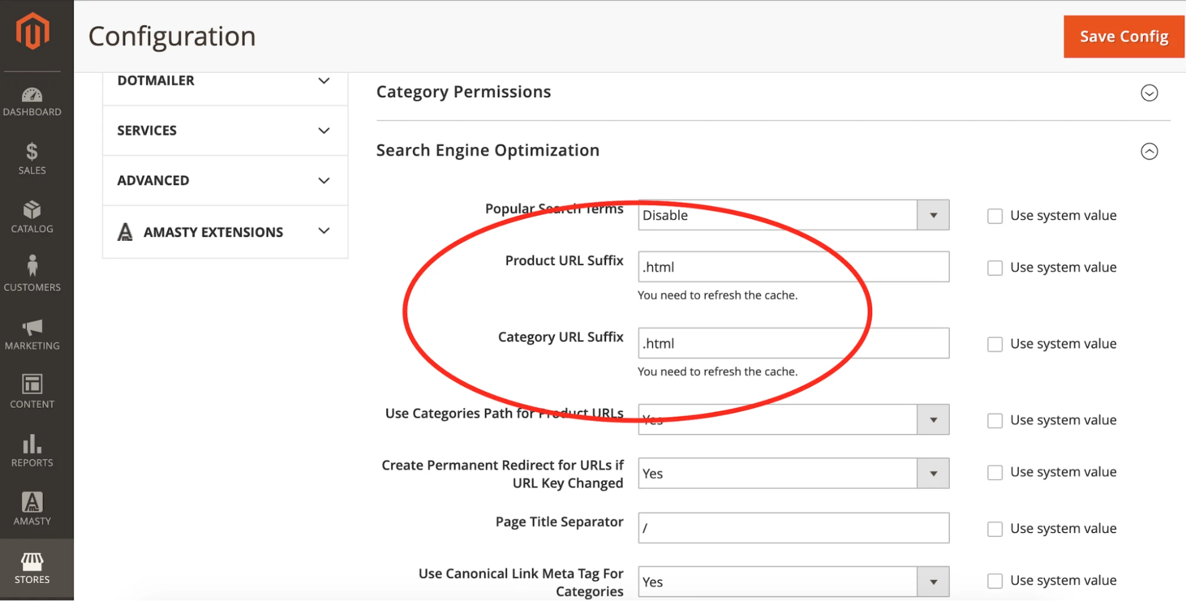Enable Use system value for Popular Search Terms
1186x601 pixels.
[994, 216]
